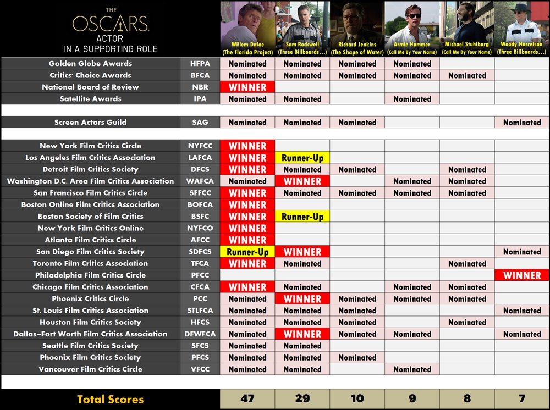This screenshot has height=410, width=550.
Task: Click Jenkins' Nominated cell in Golden Globe row
Action: click(357, 63)
